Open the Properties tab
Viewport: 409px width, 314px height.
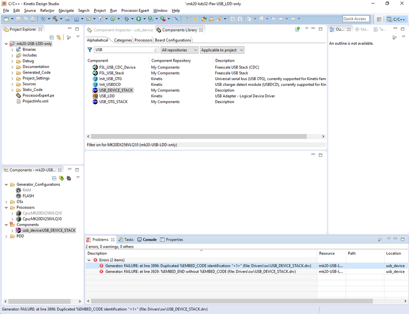(172, 240)
